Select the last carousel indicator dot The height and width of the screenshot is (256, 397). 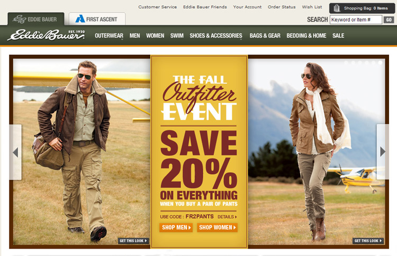point(380,62)
